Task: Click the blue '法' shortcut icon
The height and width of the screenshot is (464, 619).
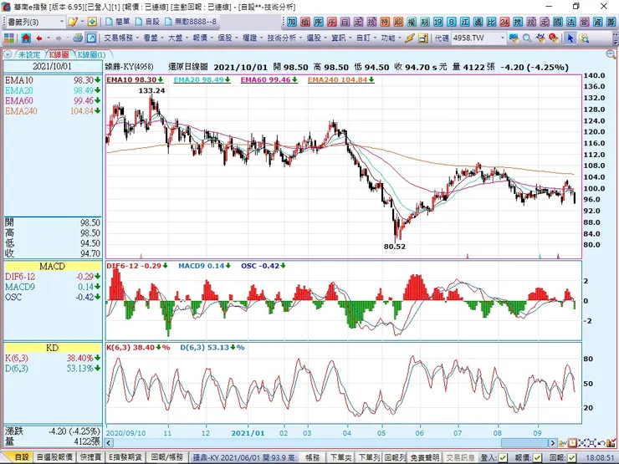Action: coord(571,22)
